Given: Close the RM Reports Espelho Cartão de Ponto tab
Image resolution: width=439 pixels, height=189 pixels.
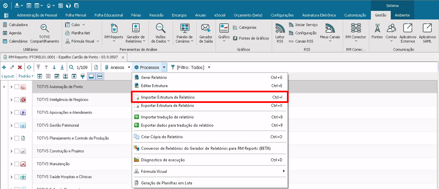Looking at the screenshot, I should coord(123,57).
